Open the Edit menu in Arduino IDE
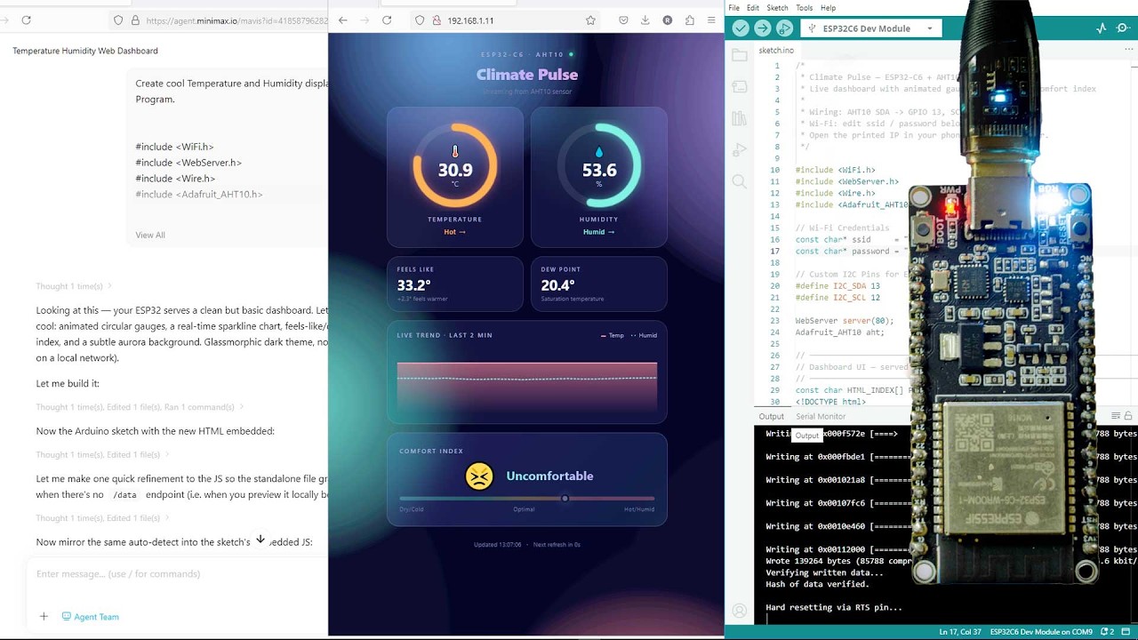This screenshot has height=640, width=1138. 753,8
